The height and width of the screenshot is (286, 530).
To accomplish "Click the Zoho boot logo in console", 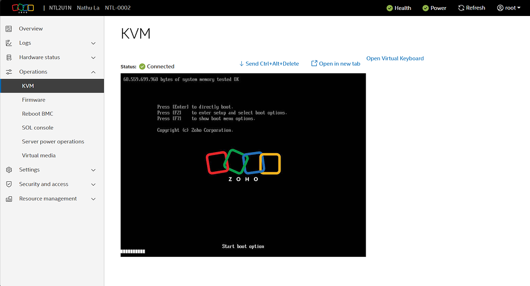I will click(243, 165).
